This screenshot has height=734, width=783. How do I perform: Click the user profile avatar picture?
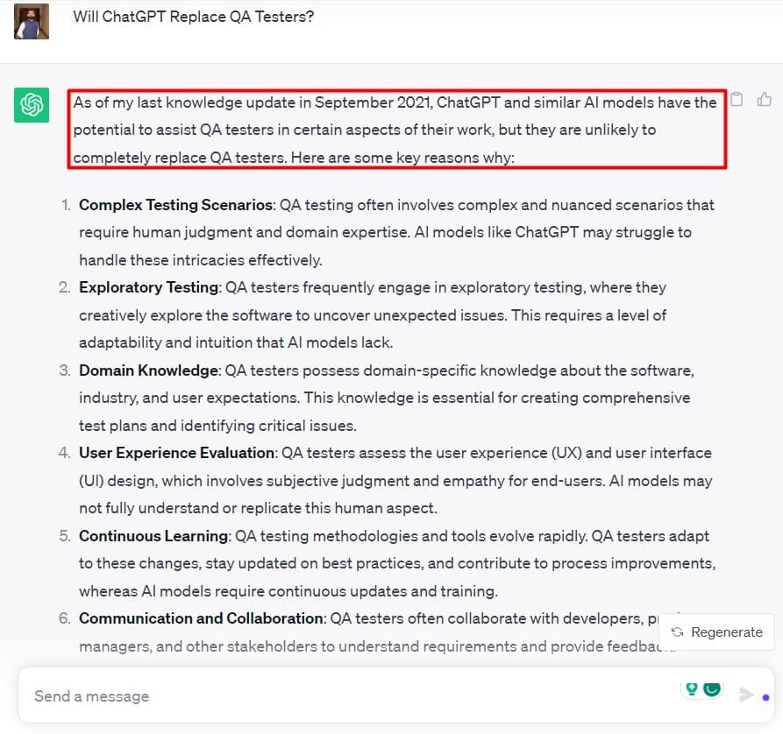tap(32, 21)
